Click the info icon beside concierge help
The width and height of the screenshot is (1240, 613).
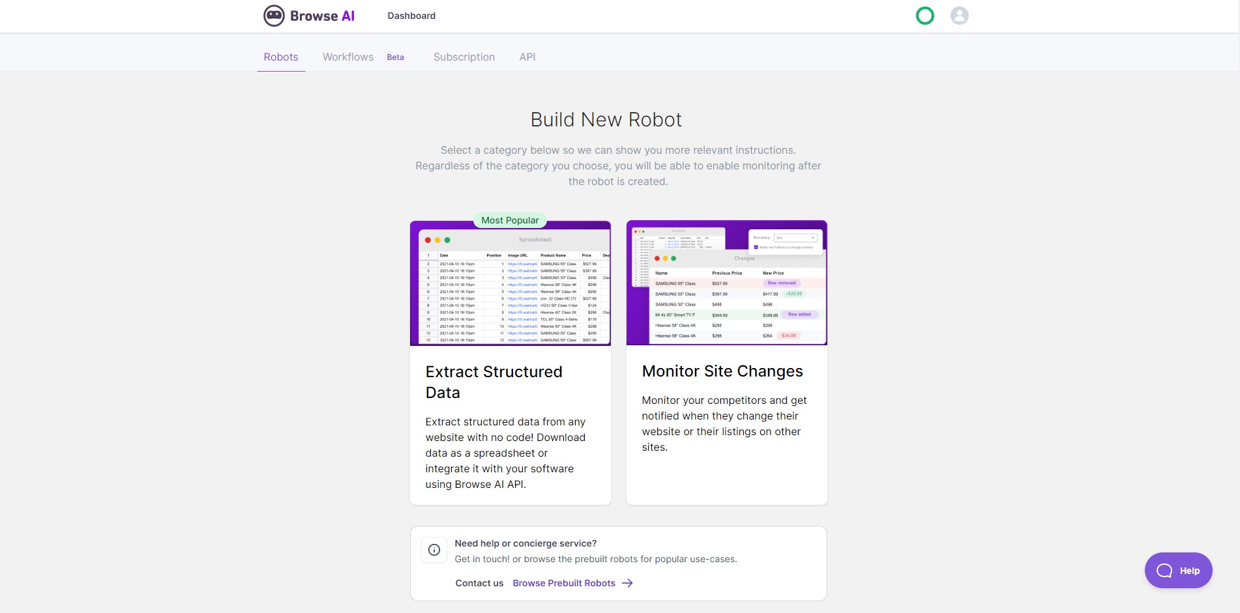pos(434,550)
